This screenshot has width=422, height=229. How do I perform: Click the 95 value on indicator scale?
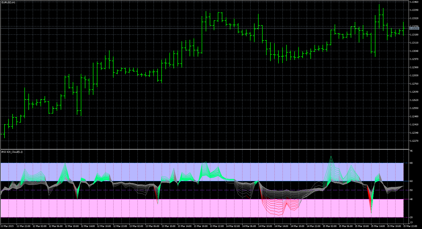pos(411,151)
